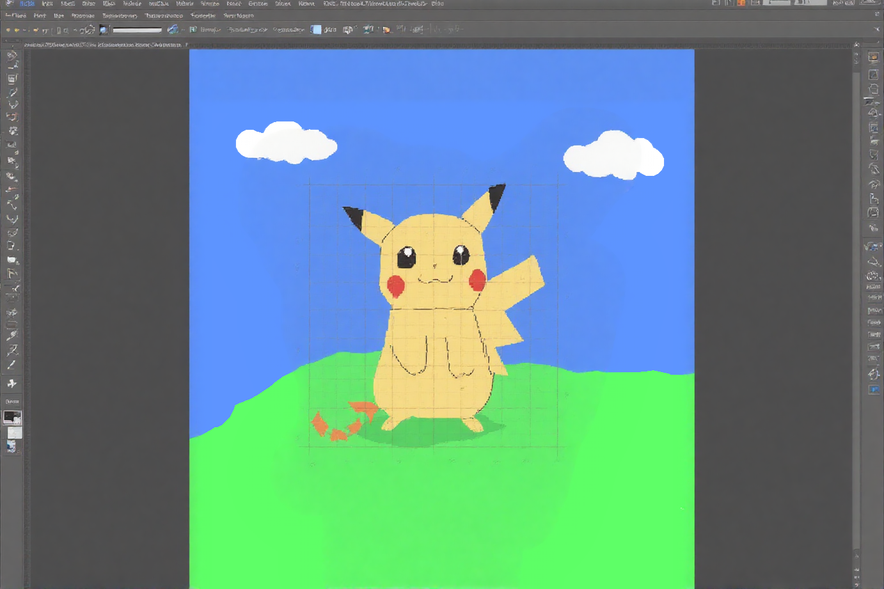Click the orange icon in the options bar
884x589 pixels.
386,29
